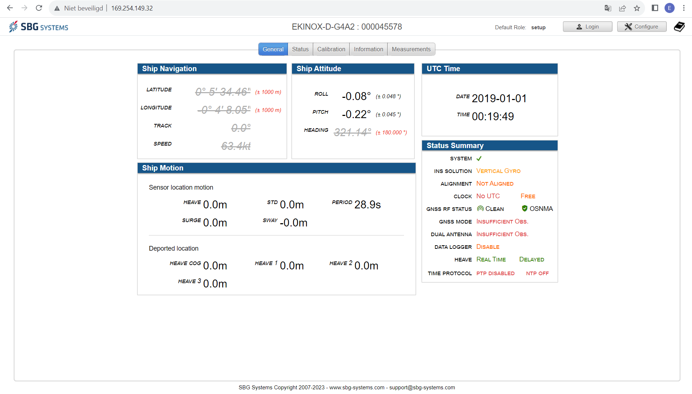Image resolution: width=692 pixels, height=394 pixels.
Task: Open the Calibration tab
Action: click(x=331, y=49)
